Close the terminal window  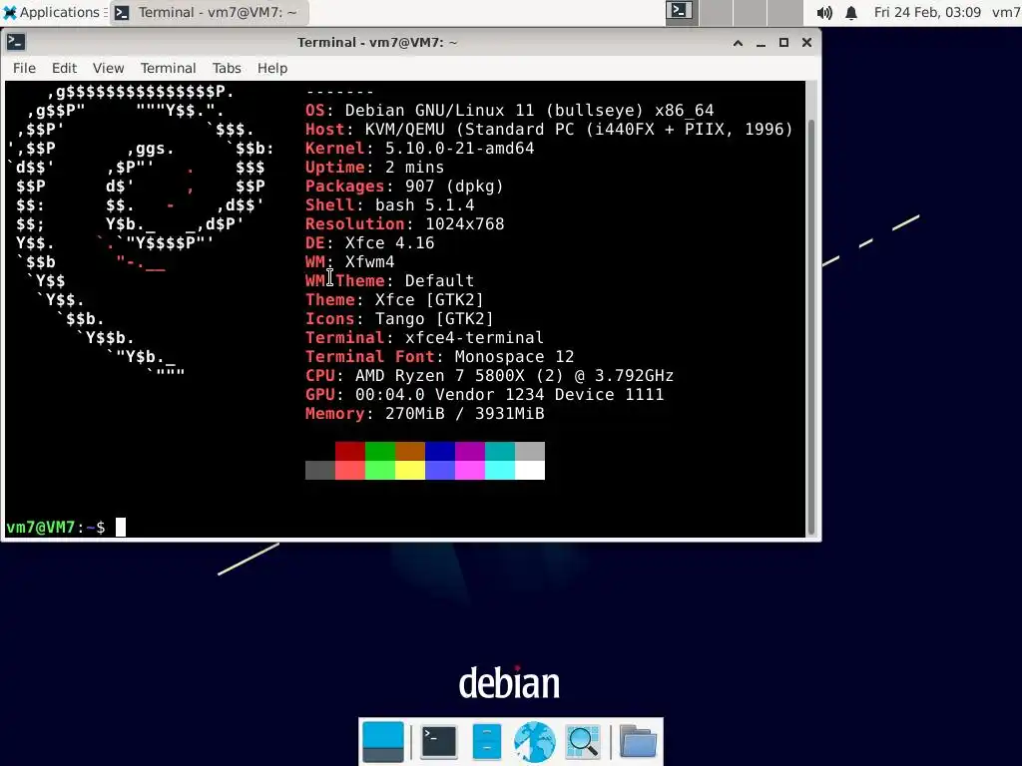806,43
